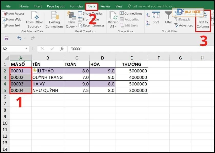
Task: Sort data A to Z ascending
Action: [x=148, y=15]
